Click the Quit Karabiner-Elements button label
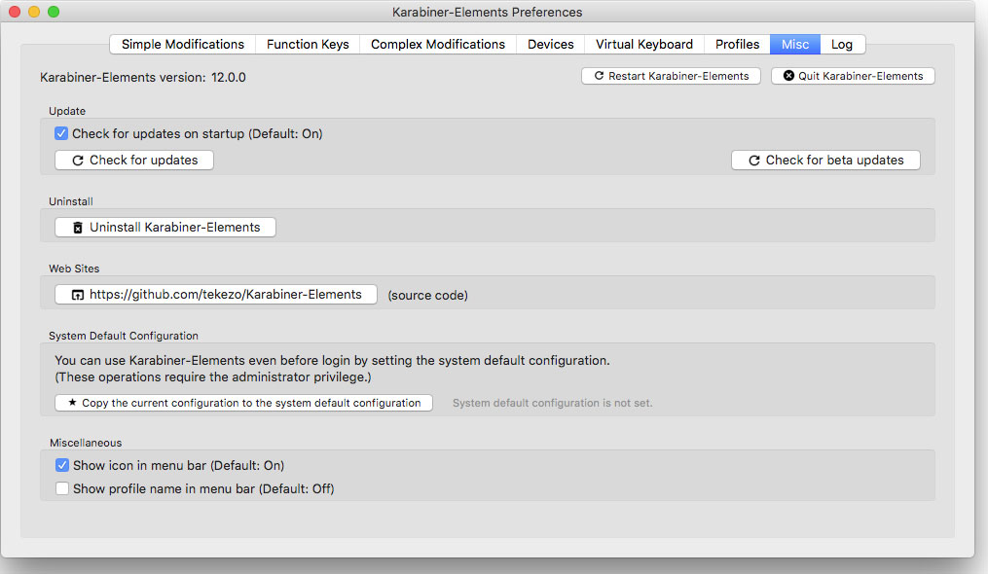Screen dimensions: 988x574 [x=860, y=76]
